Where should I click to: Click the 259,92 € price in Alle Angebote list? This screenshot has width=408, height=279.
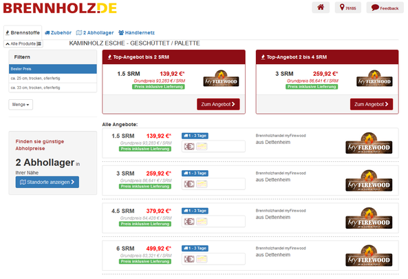pos(159,174)
